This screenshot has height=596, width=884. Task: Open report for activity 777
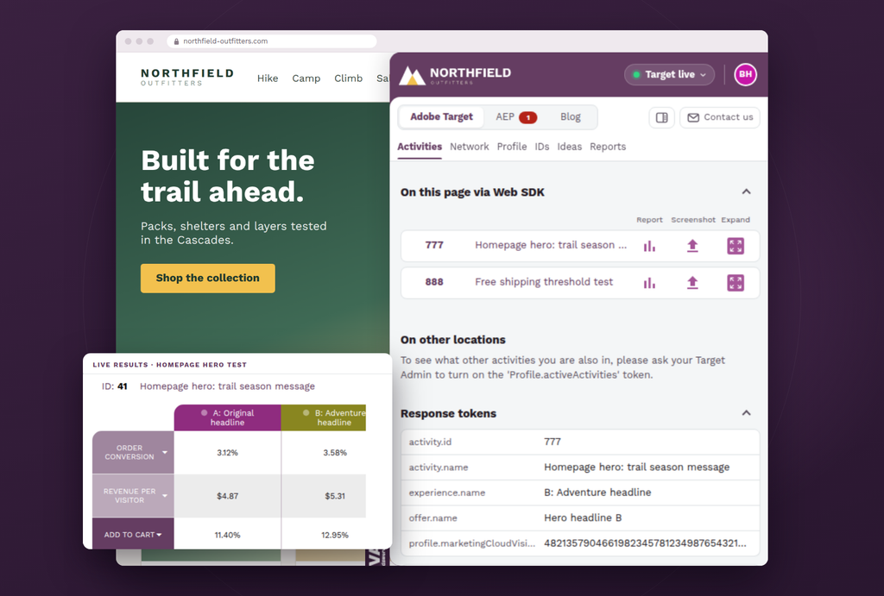point(649,246)
